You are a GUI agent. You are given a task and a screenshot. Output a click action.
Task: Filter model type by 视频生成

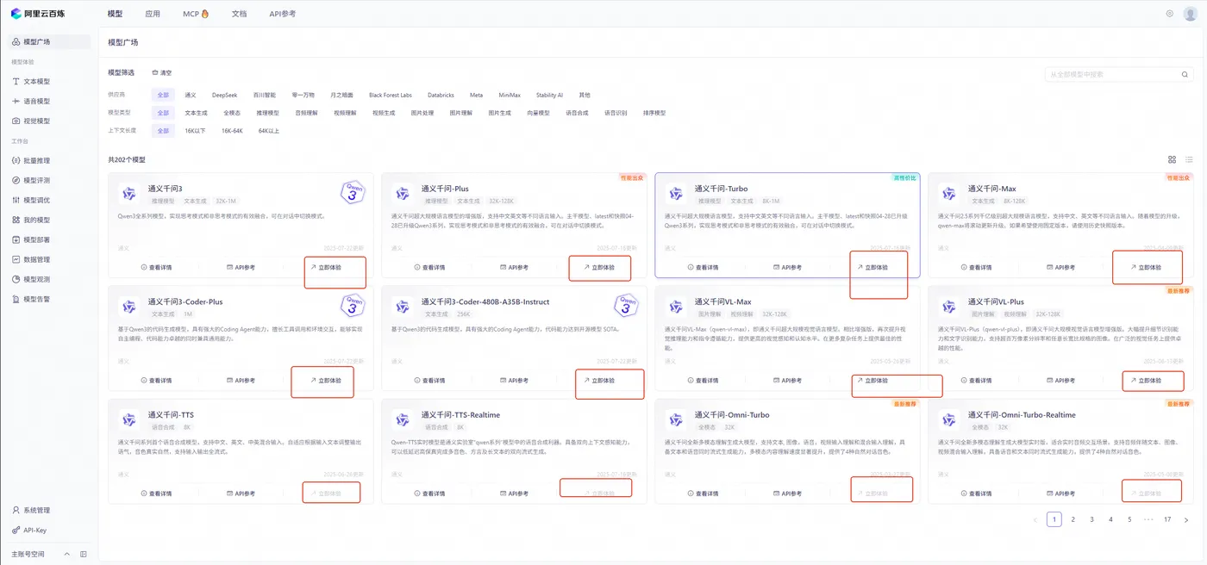384,113
